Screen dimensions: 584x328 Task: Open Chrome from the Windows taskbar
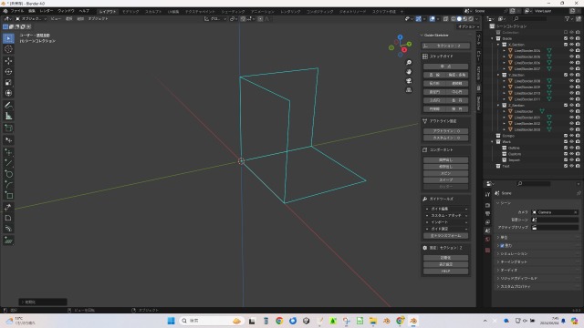pyautogui.click(x=279, y=321)
